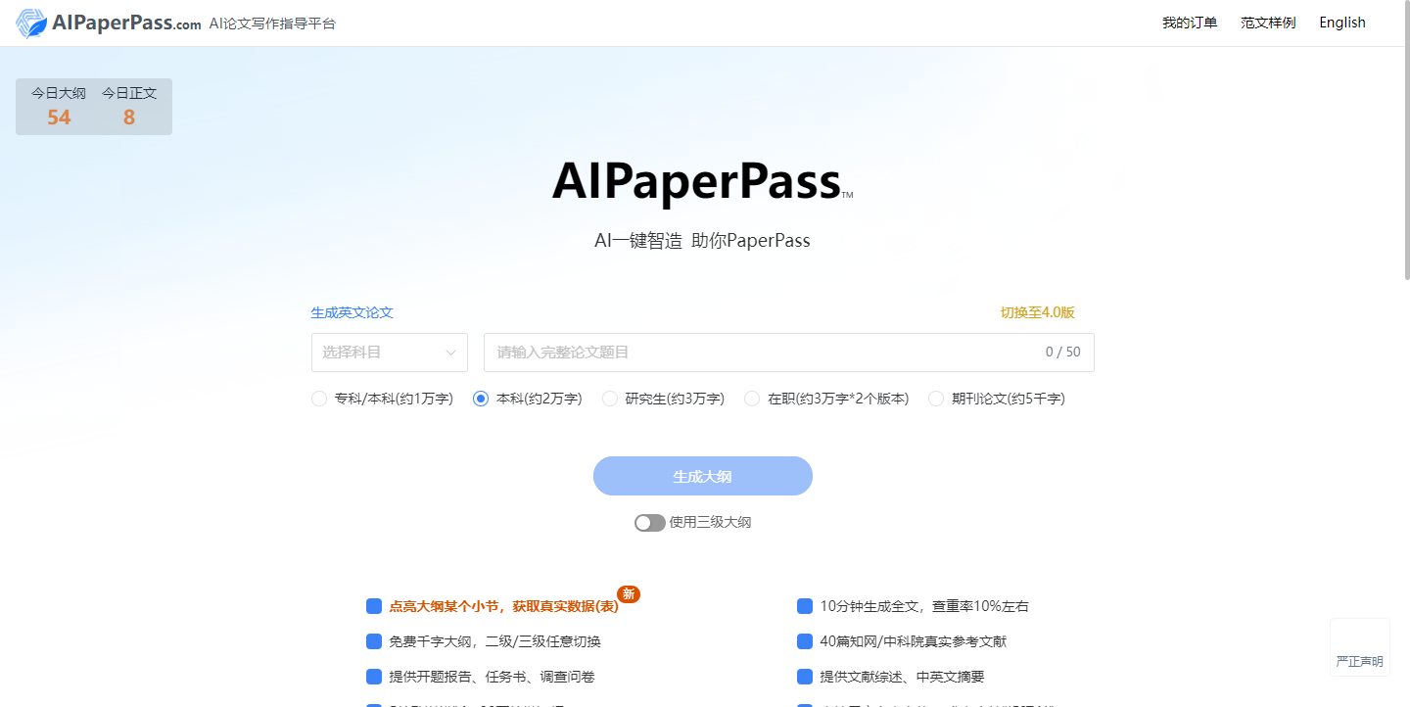Click the blue square icon beside 提供文献综述
This screenshot has width=1410, height=707.
[805, 677]
